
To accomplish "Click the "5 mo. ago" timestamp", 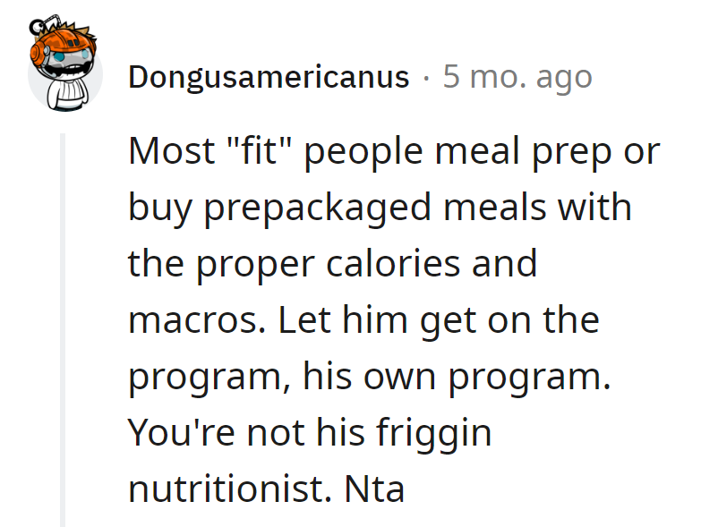I will pyautogui.click(x=517, y=77).
